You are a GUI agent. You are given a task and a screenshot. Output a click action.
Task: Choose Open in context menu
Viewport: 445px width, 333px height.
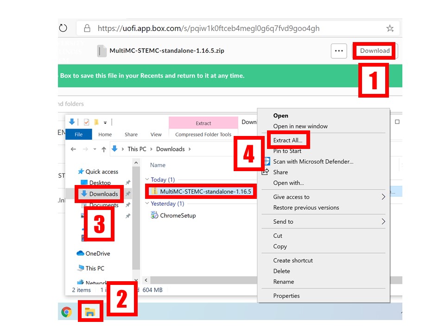[x=281, y=116]
